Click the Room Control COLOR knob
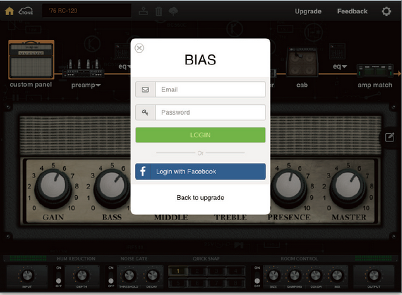Viewport: 402px width, 295px height. pyautogui.click(x=316, y=275)
